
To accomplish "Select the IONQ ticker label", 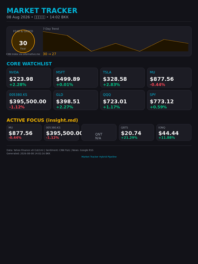I will 162,128.
